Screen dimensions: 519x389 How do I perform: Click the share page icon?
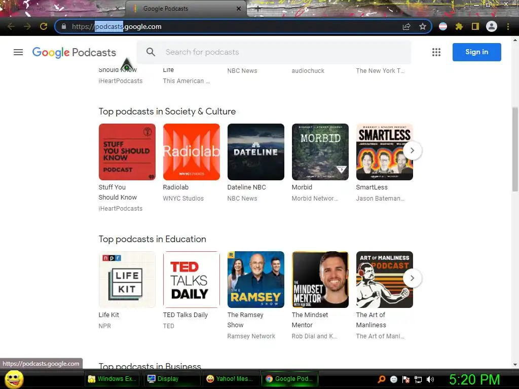pos(406,26)
